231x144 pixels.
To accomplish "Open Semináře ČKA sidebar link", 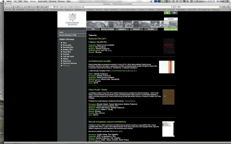I will coord(68,47).
